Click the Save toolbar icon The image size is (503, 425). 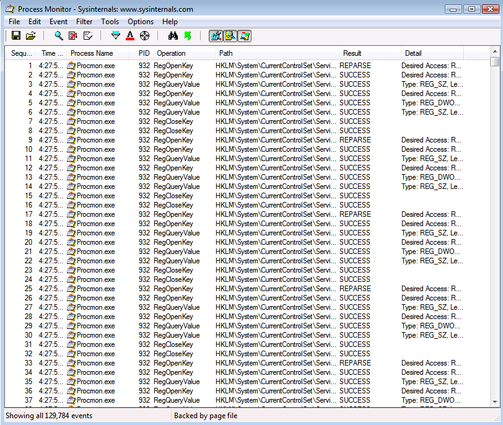tap(16, 35)
